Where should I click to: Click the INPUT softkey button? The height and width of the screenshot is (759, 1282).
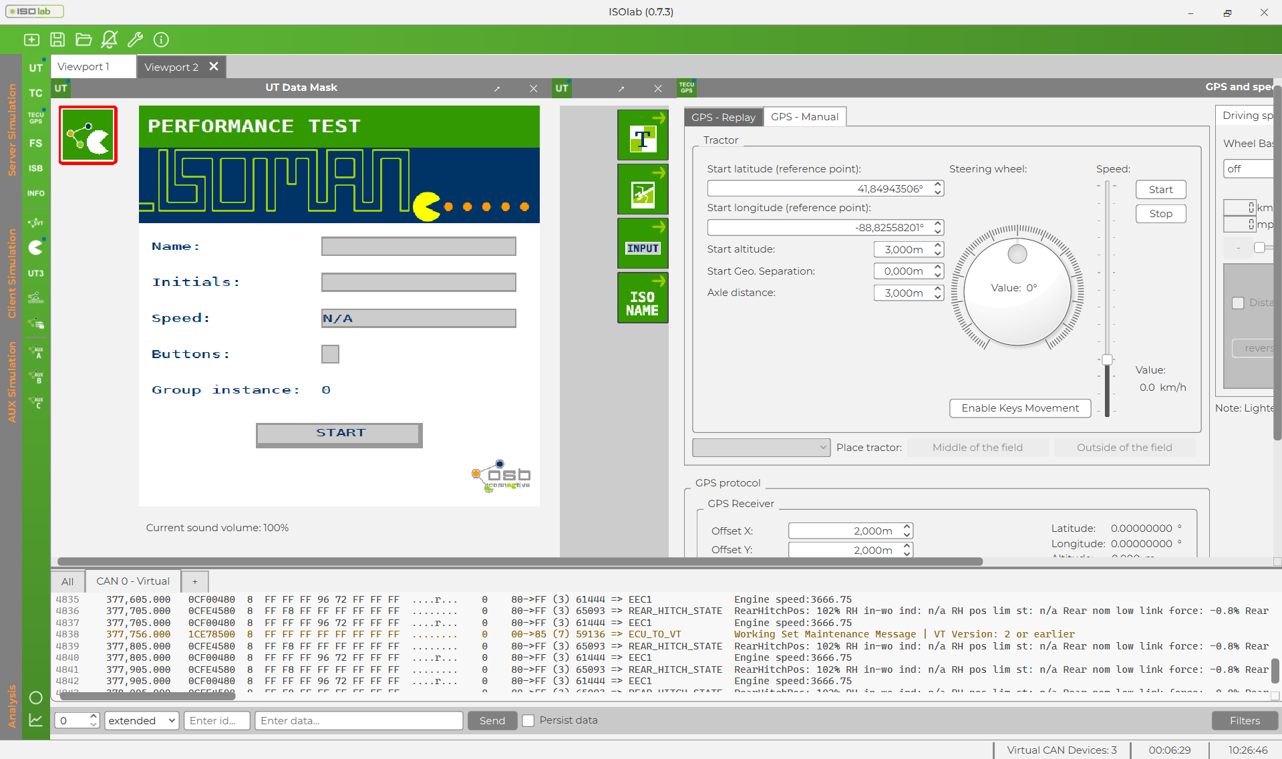pos(643,243)
